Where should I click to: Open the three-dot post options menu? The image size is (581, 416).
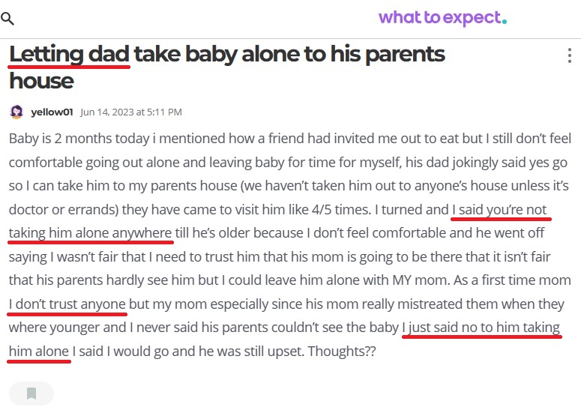(x=571, y=56)
